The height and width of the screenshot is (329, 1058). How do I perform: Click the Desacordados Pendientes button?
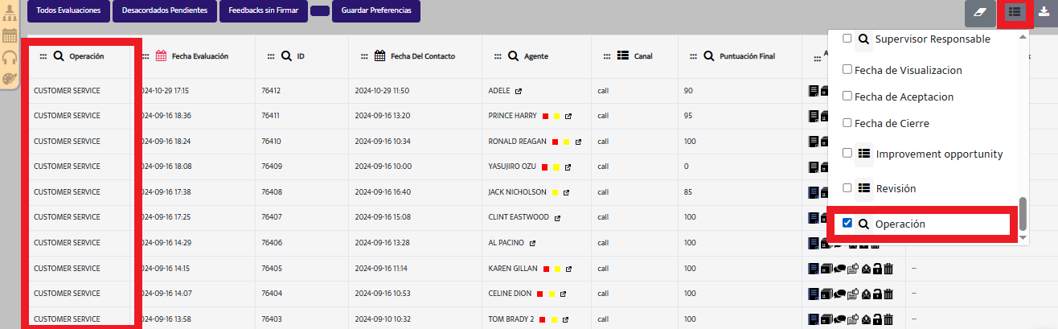[x=165, y=11]
